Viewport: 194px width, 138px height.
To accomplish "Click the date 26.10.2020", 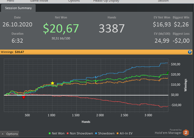I will click(x=17, y=24).
